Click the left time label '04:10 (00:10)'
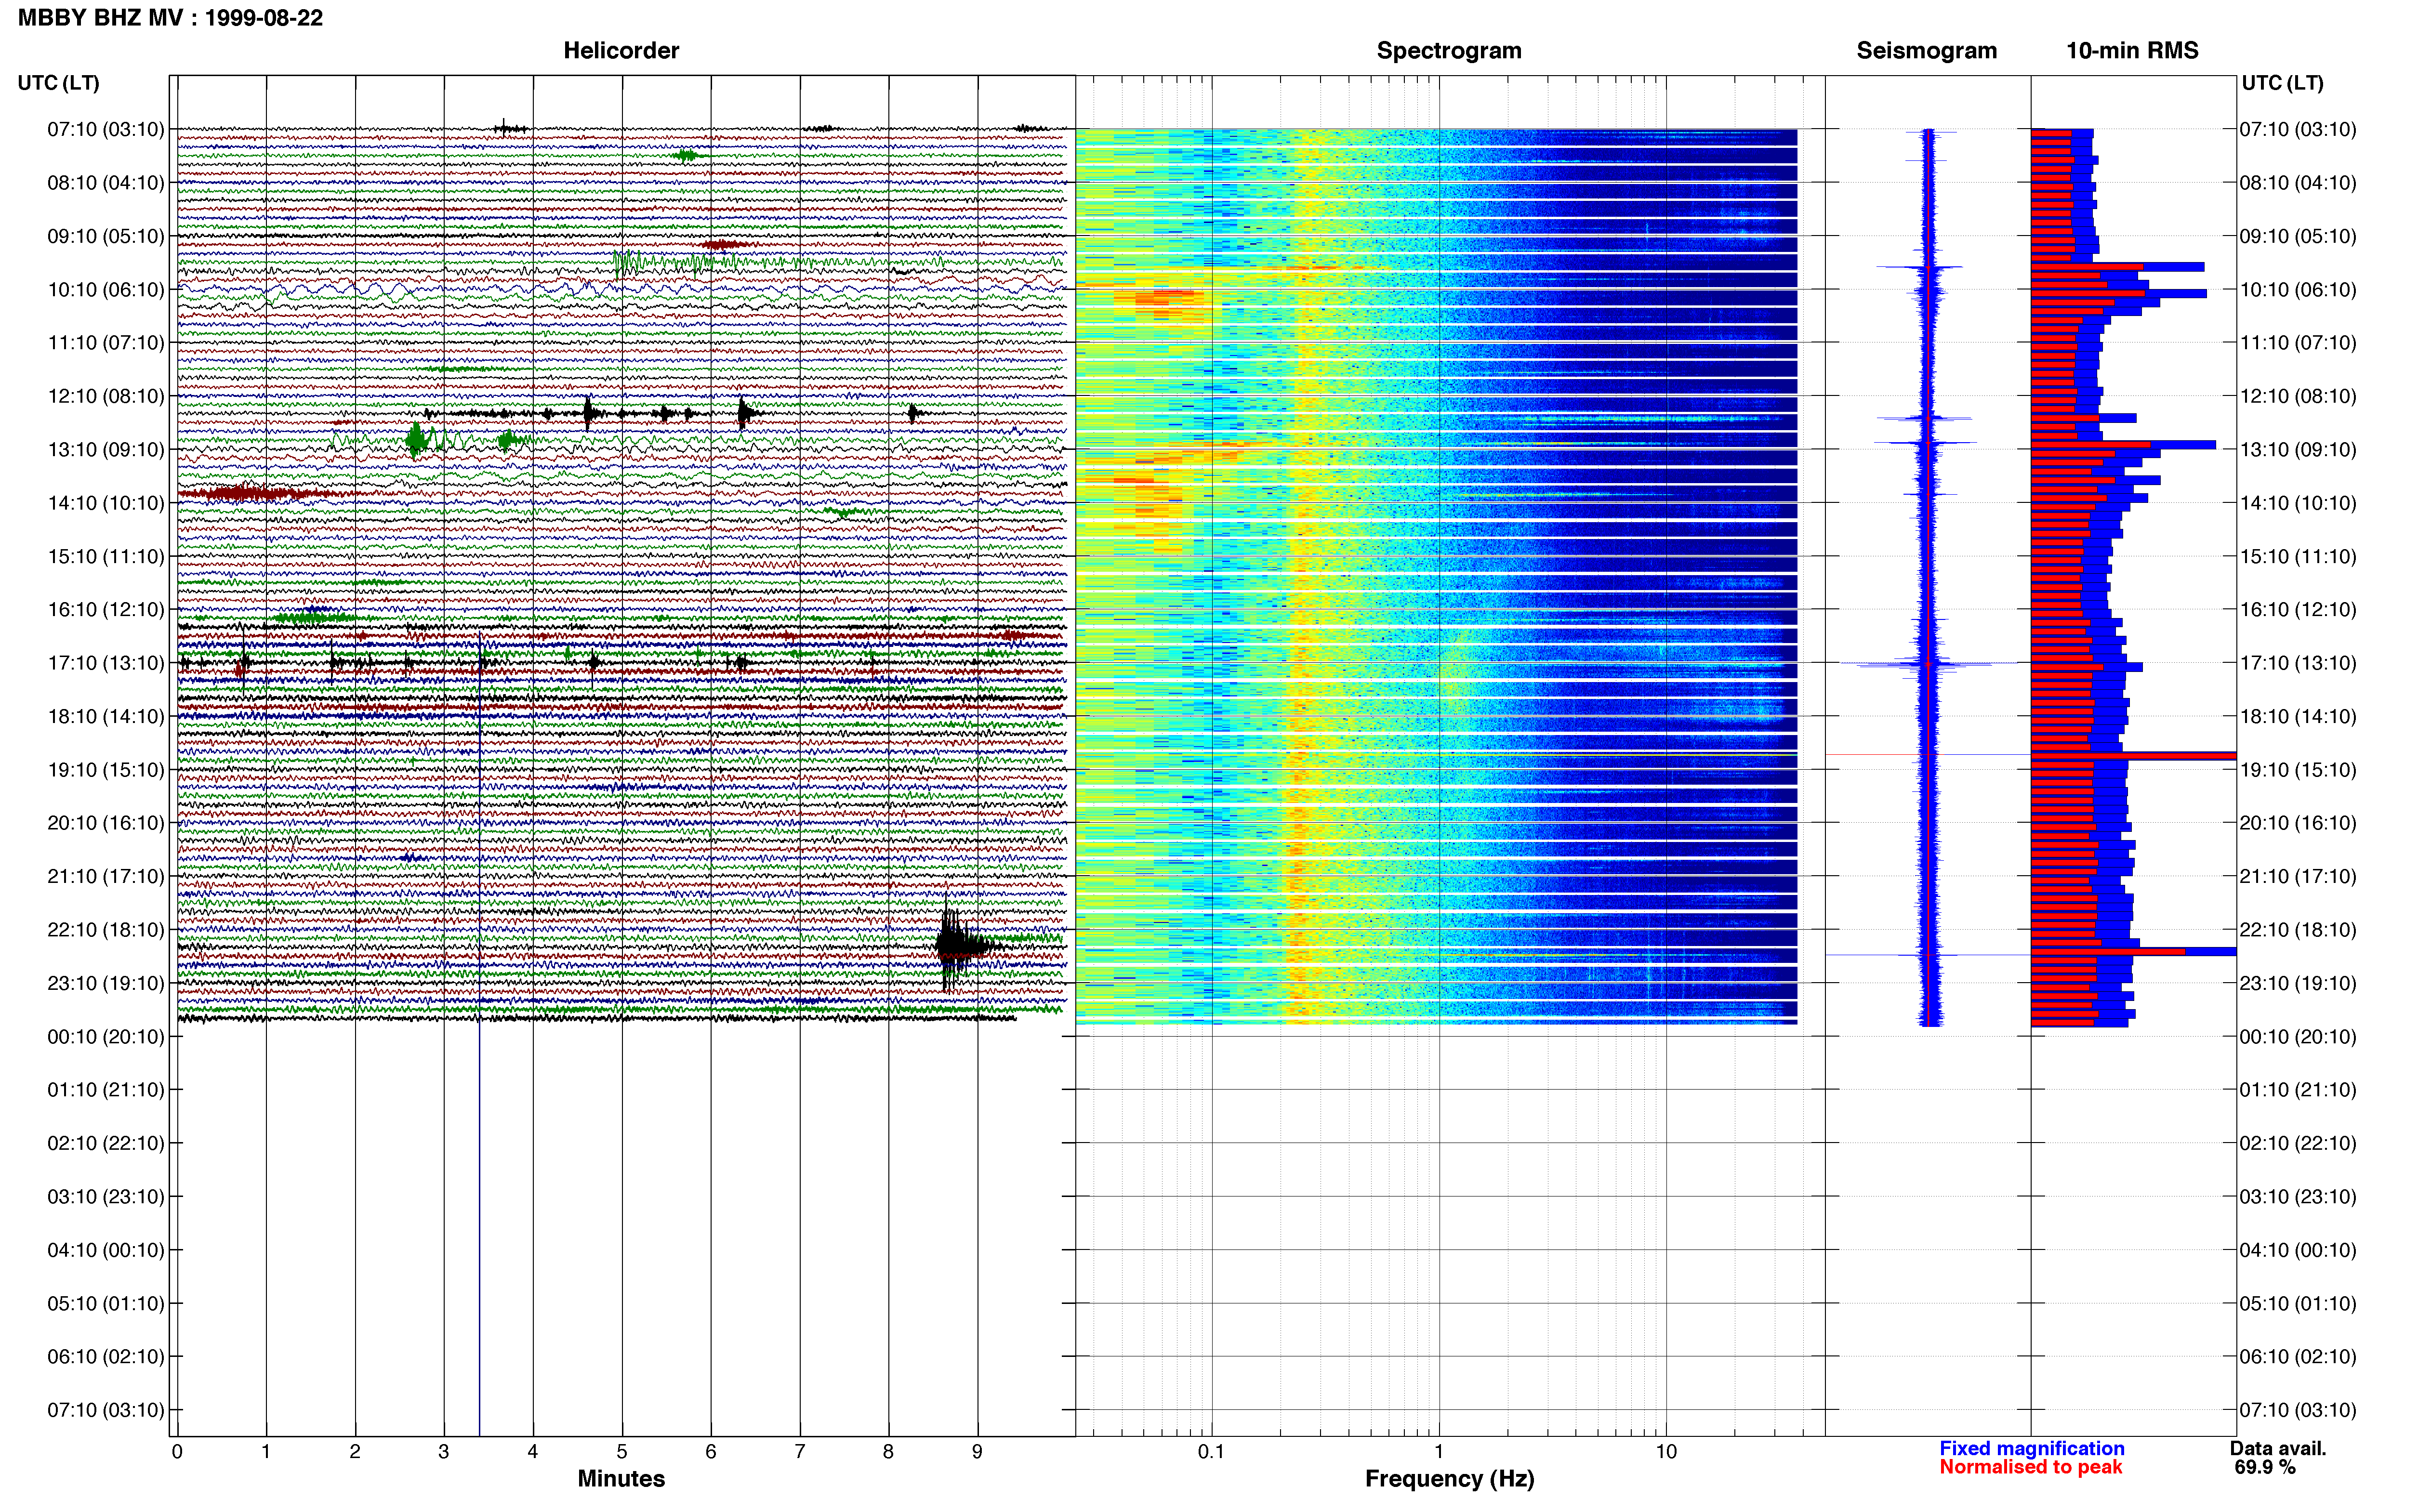This screenshot has width=2418, height=1512. tap(106, 1250)
